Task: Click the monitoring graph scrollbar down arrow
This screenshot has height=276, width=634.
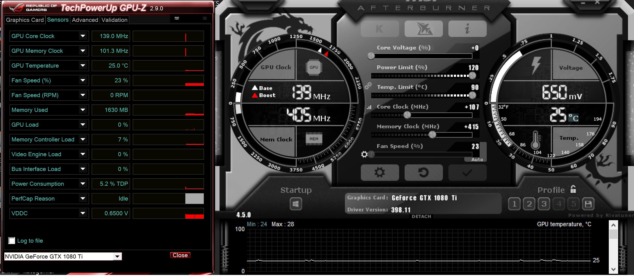Action: pyautogui.click(x=613, y=269)
